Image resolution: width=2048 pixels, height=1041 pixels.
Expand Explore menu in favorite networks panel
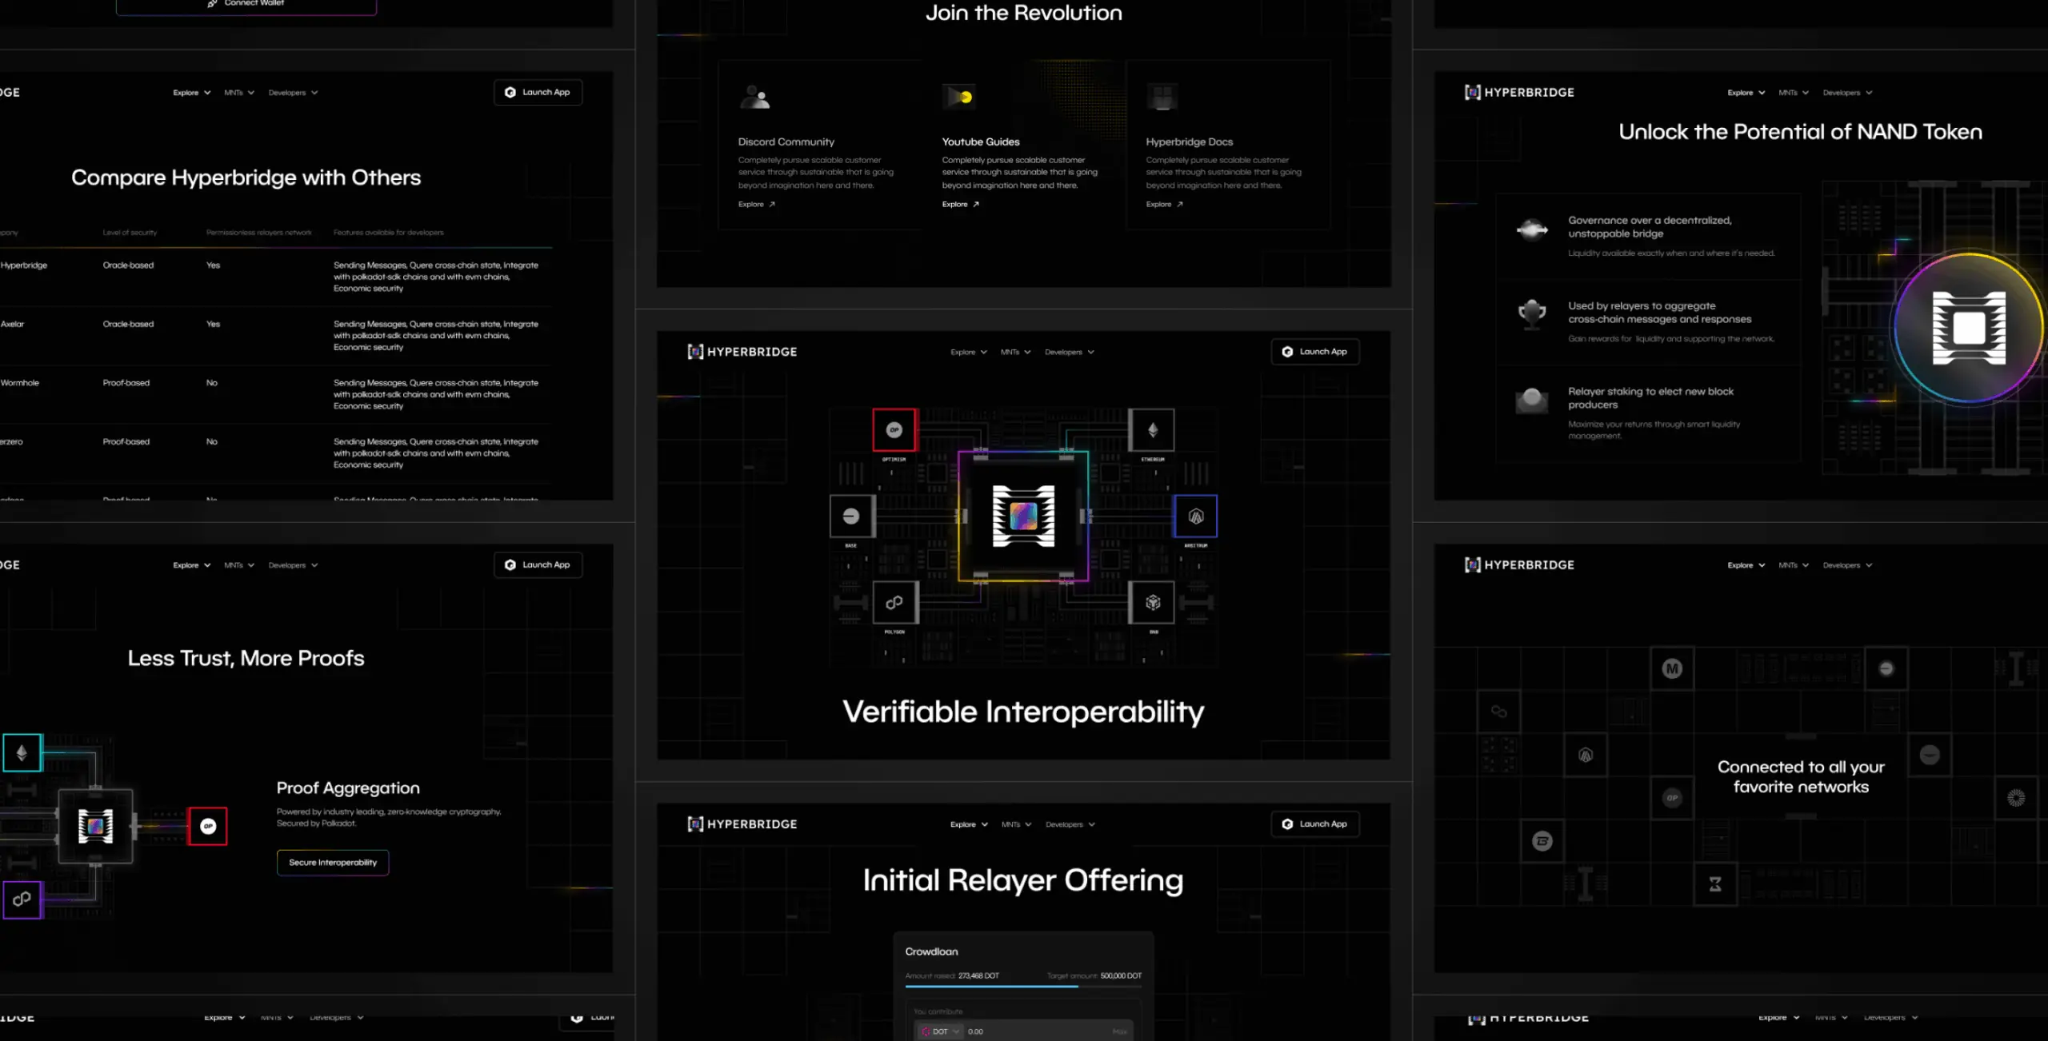coord(1746,565)
